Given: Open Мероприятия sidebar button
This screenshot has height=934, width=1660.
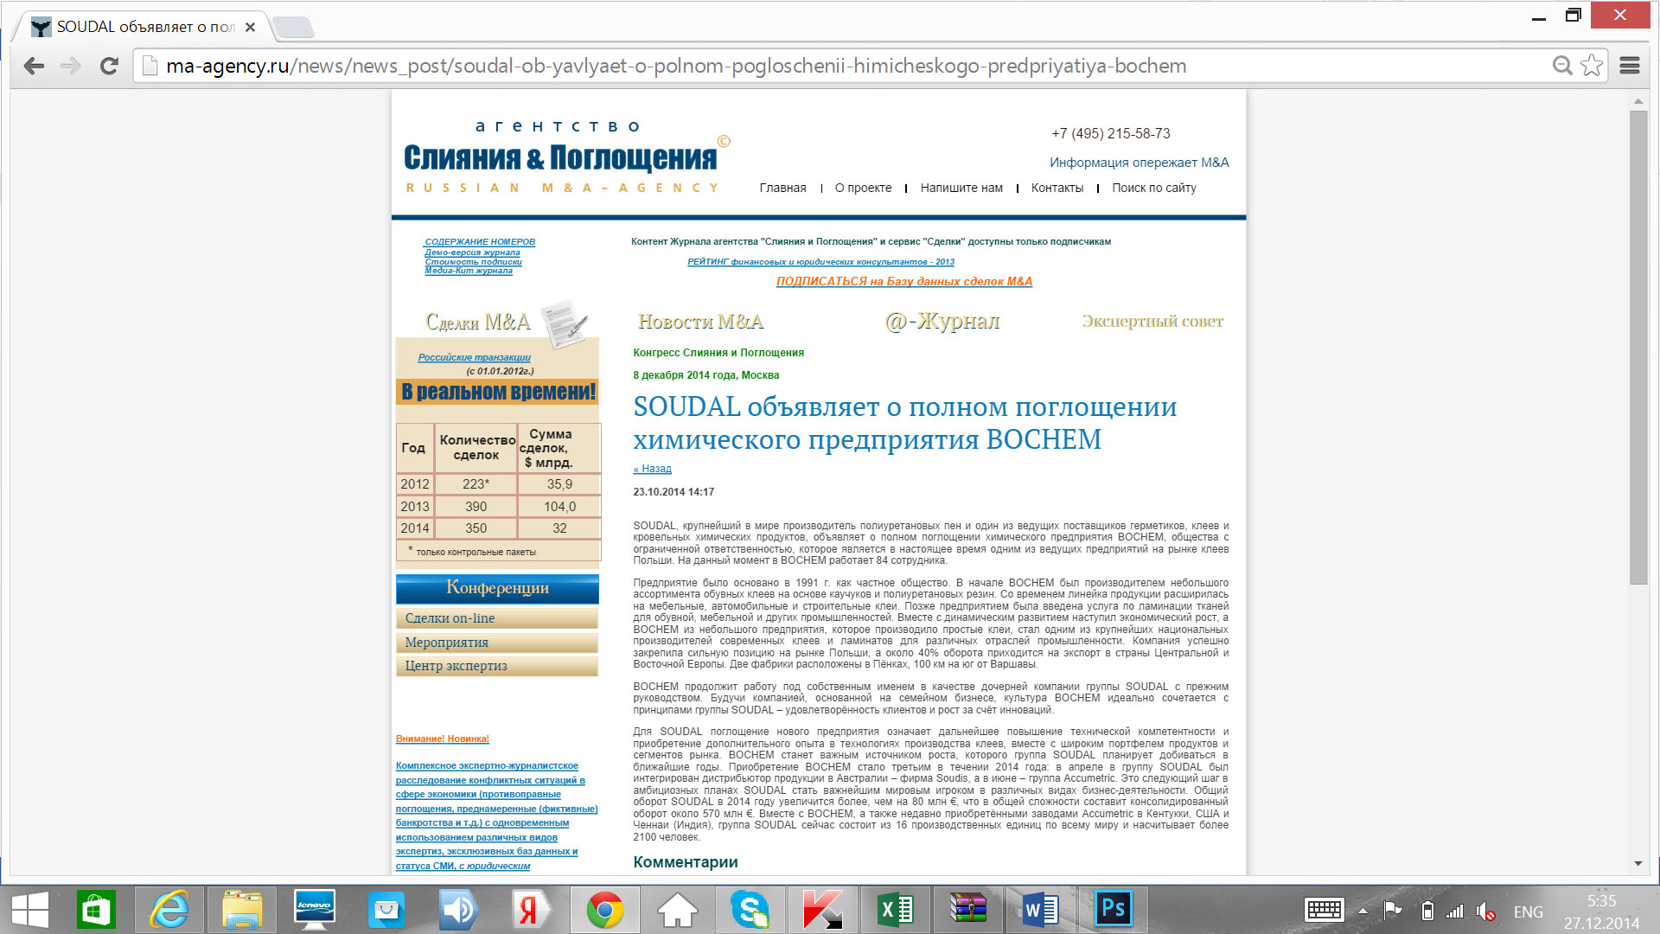Looking at the screenshot, I should [x=497, y=643].
